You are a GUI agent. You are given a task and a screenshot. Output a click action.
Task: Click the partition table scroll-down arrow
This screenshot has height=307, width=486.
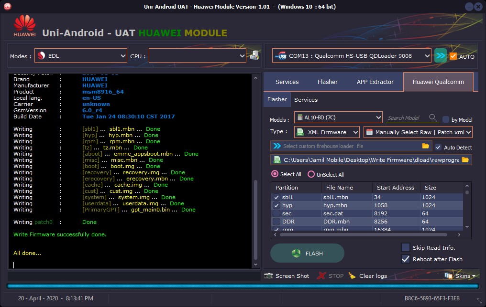coord(467,227)
